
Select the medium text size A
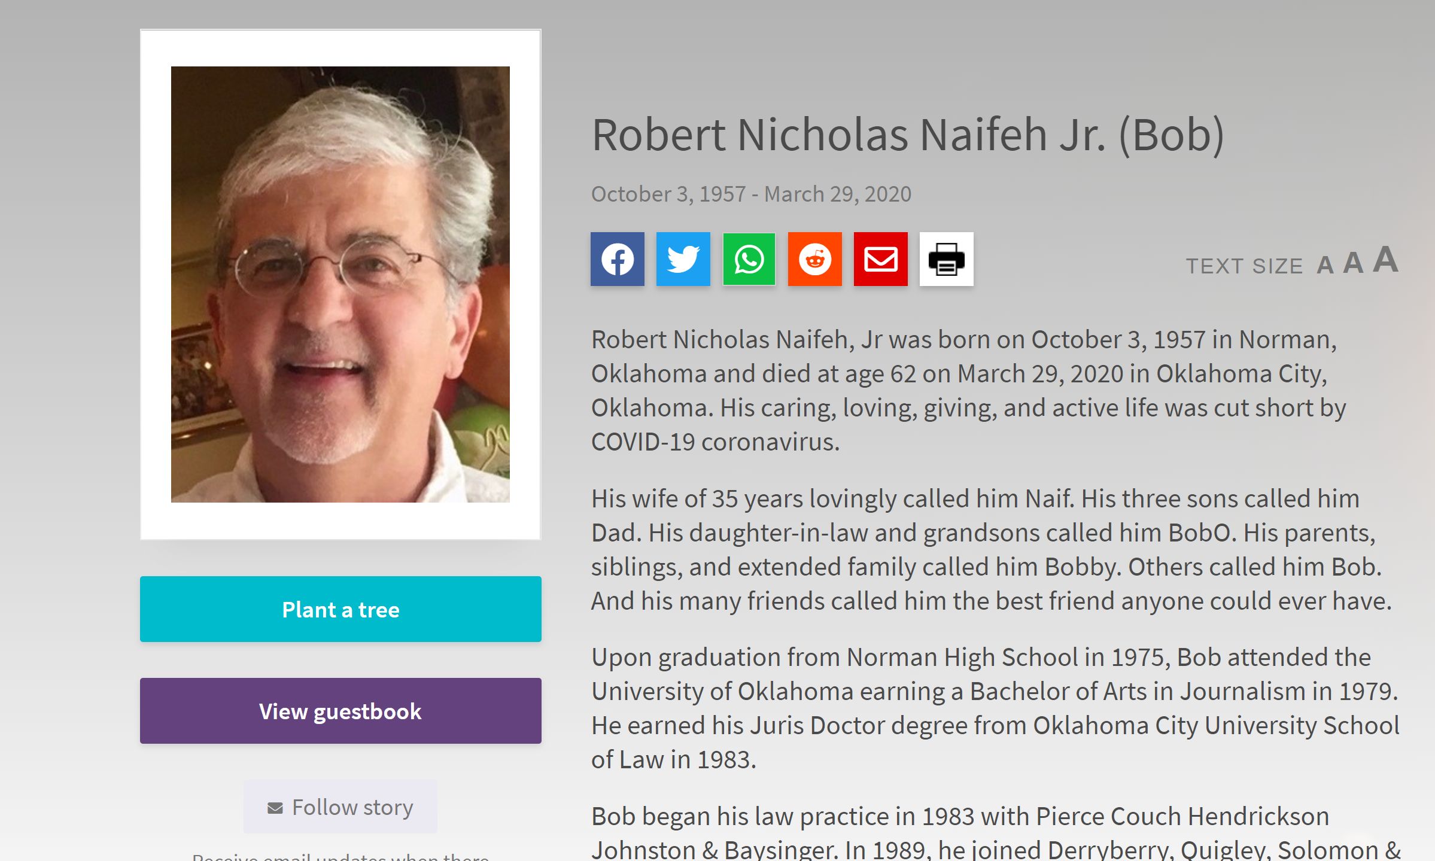click(1353, 263)
